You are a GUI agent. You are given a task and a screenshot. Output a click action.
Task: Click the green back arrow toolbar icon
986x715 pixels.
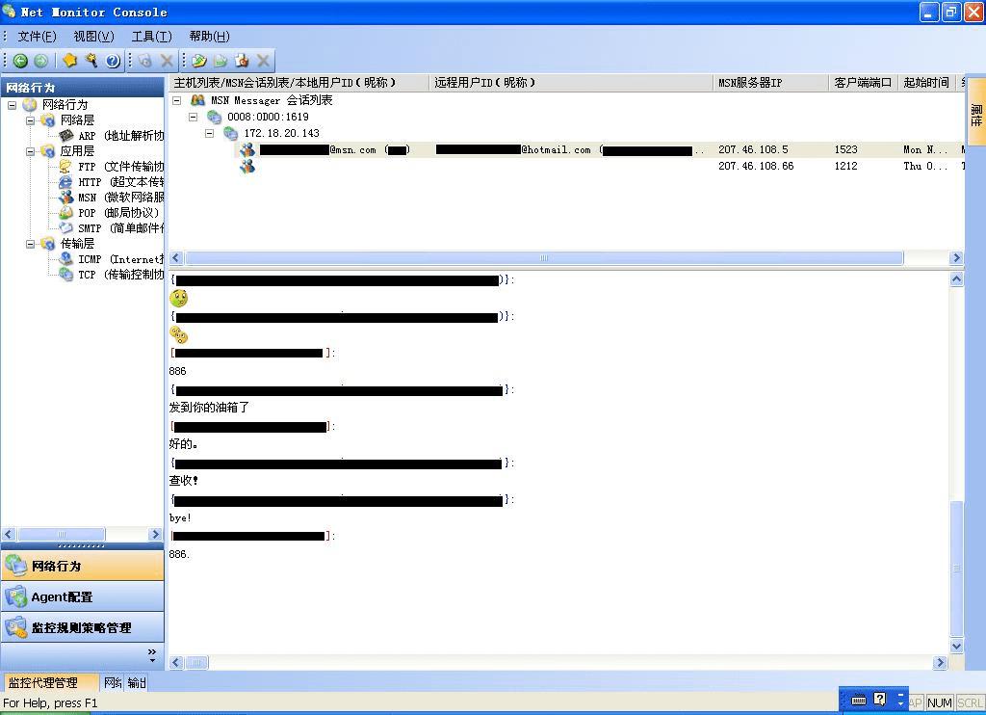pos(20,61)
